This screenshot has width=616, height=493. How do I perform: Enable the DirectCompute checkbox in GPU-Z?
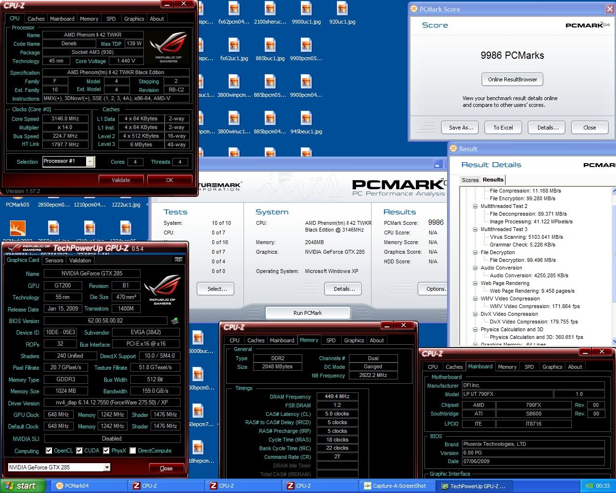133,451
